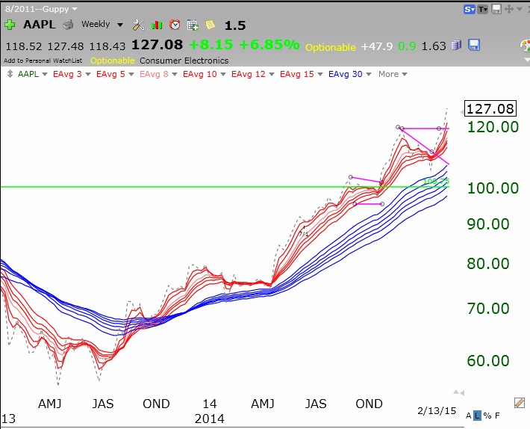Click the 127.08 price label on scale
530x429 pixels.
[490, 108]
